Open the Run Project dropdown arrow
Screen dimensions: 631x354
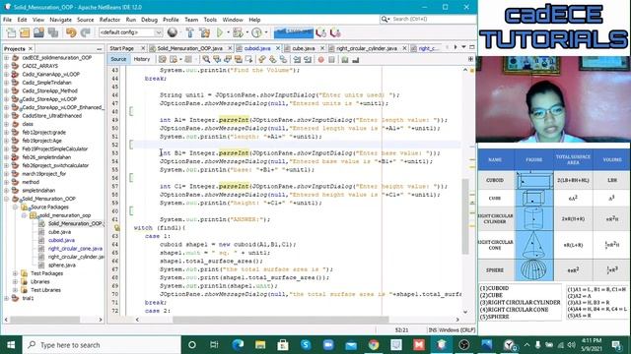tap(228, 32)
